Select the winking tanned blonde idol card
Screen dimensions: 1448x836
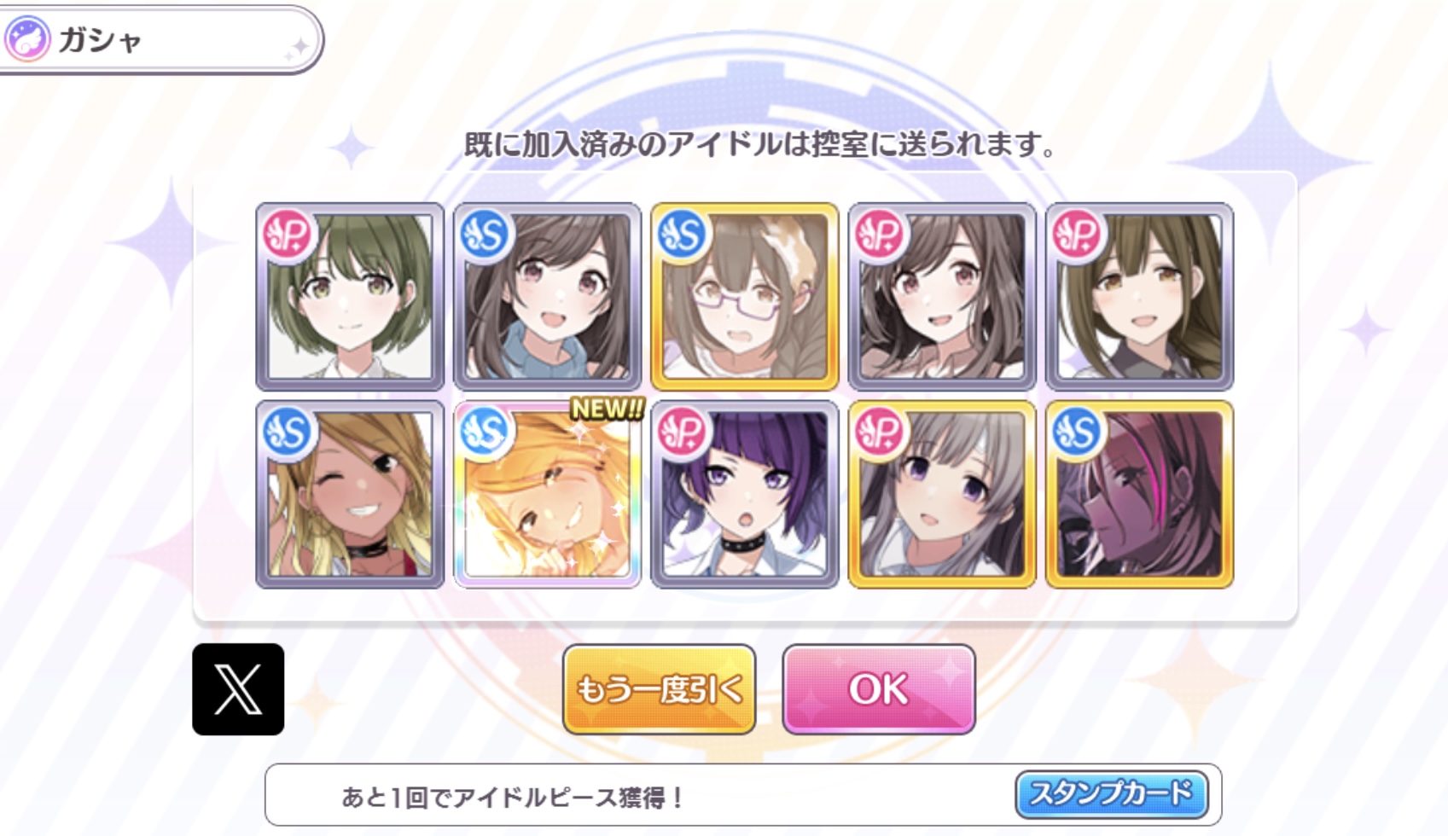(x=350, y=495)
